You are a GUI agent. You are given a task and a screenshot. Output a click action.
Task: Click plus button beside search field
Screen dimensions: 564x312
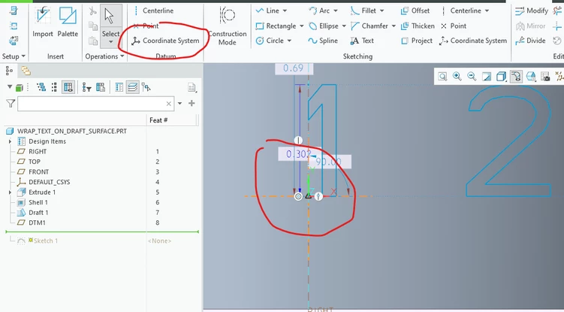tap(192, 104)
